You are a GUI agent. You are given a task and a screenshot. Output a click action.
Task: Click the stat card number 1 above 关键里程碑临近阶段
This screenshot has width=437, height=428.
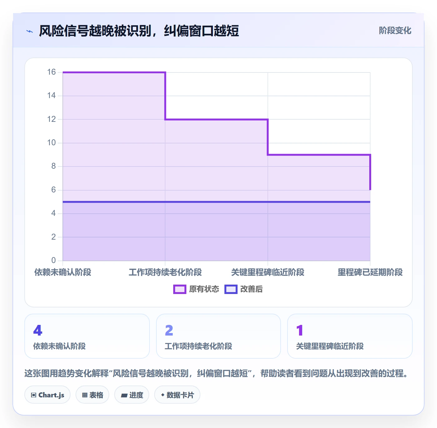pos(300,331)
